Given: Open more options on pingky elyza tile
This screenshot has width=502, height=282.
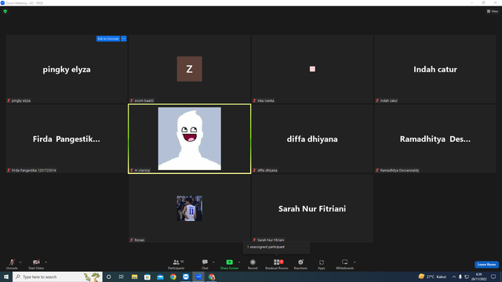Looking at the screenshot, I should coord(124,38).
